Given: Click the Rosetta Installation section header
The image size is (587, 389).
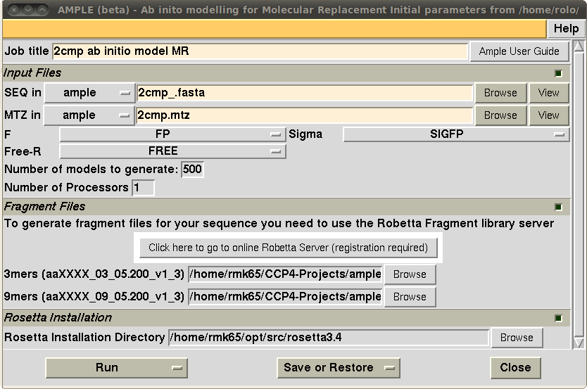Looking at the screenshot, I should coord(286,318).
